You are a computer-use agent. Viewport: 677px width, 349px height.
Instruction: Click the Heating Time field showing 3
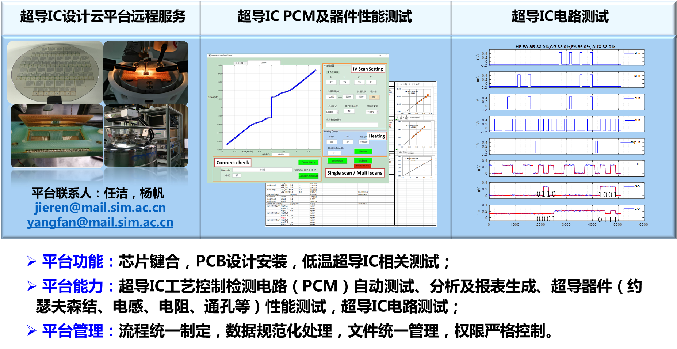pyautogui.click(x=334, y=153)
